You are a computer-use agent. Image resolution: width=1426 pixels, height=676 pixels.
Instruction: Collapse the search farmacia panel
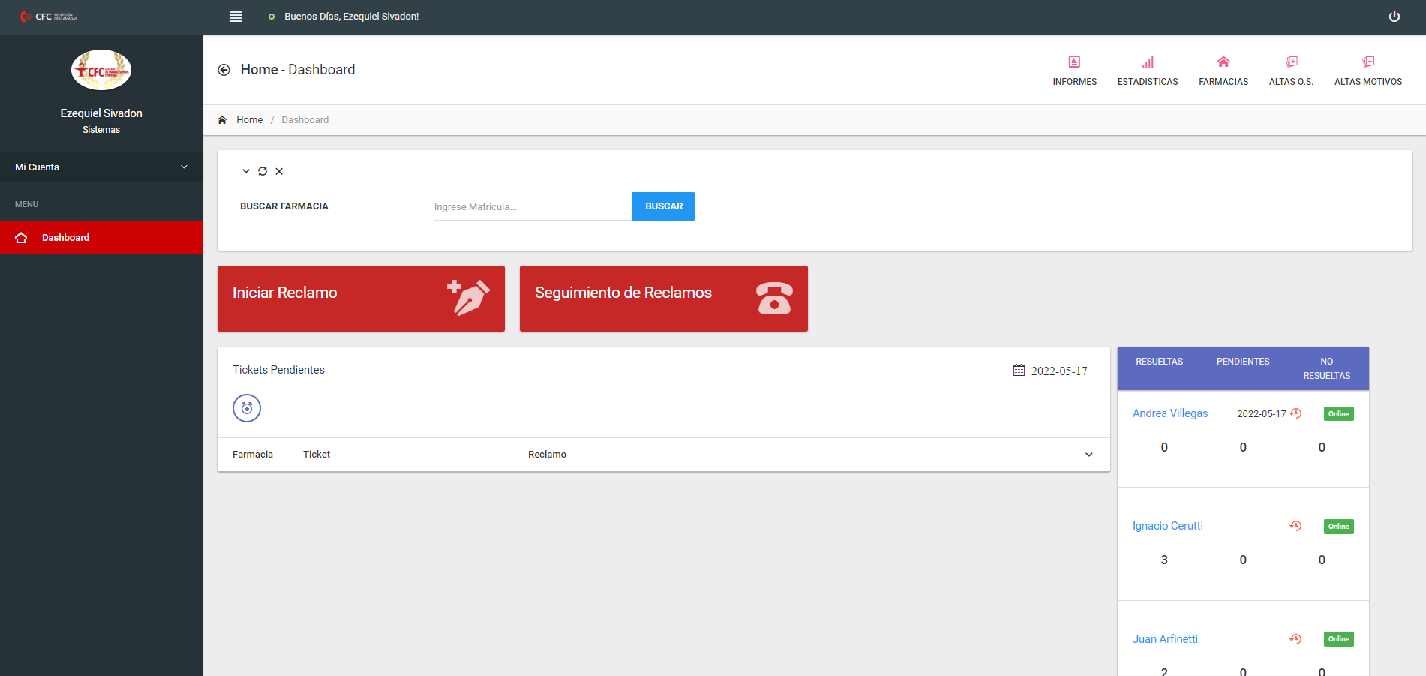tap(245, 171)
